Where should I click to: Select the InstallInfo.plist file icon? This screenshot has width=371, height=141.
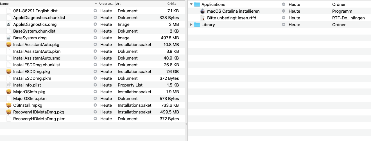tap(9, 85)
